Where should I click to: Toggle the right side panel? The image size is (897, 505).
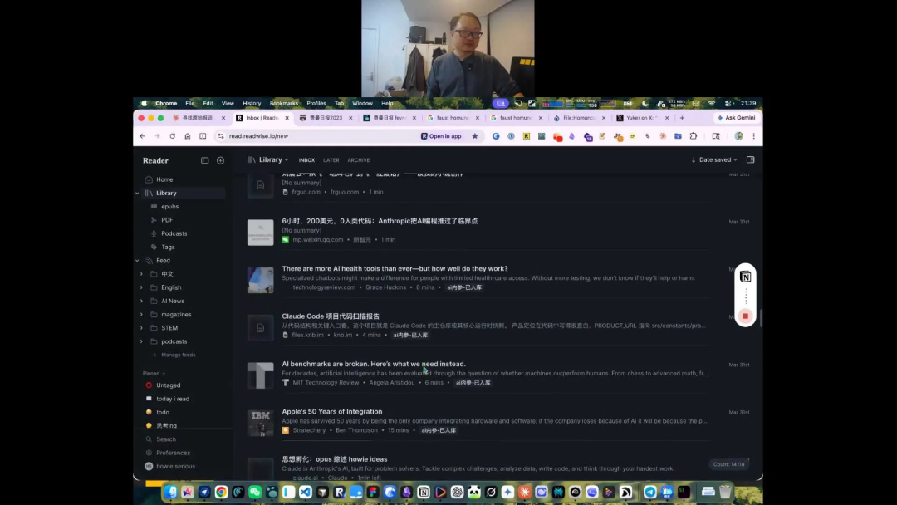[x=751, y=160]
